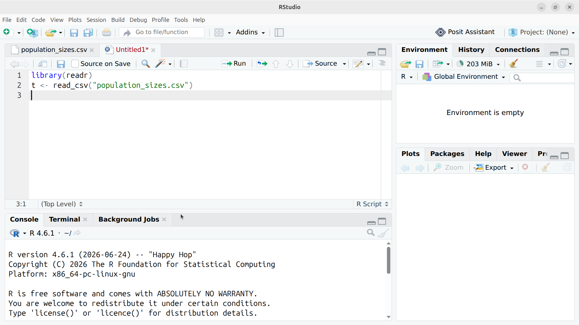Click the Go to file/function field

click(x=162, y=32)
